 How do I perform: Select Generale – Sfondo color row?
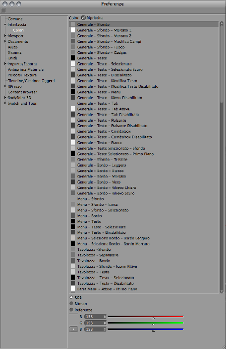click(x=144, y=24)
